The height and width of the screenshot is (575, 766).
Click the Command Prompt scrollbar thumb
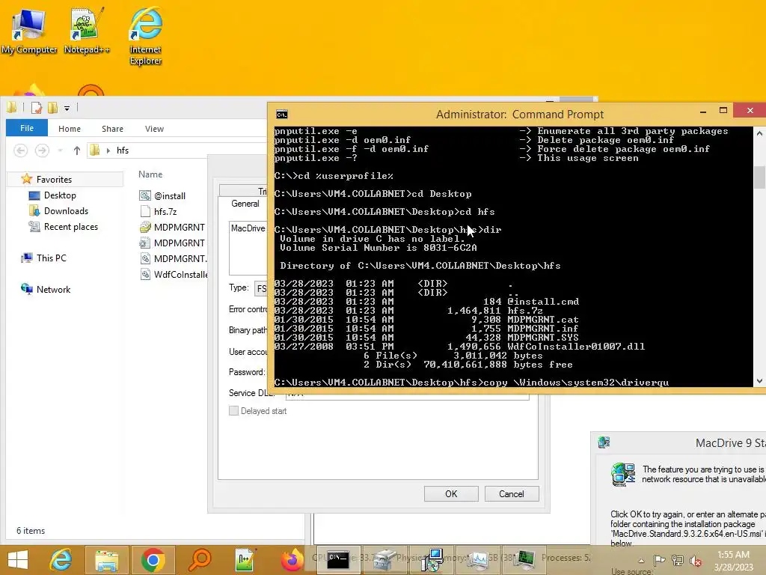[759, 177]
